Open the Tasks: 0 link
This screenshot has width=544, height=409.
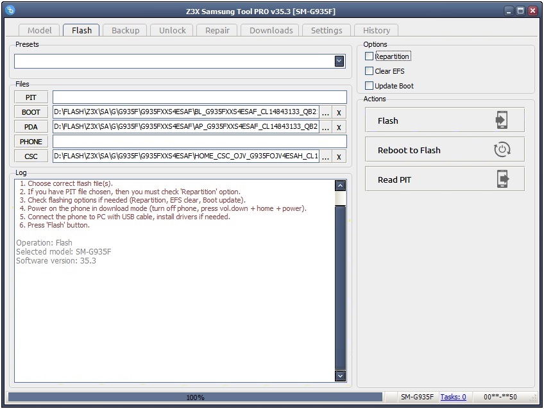pyautogui.click(x=453, y=397)
